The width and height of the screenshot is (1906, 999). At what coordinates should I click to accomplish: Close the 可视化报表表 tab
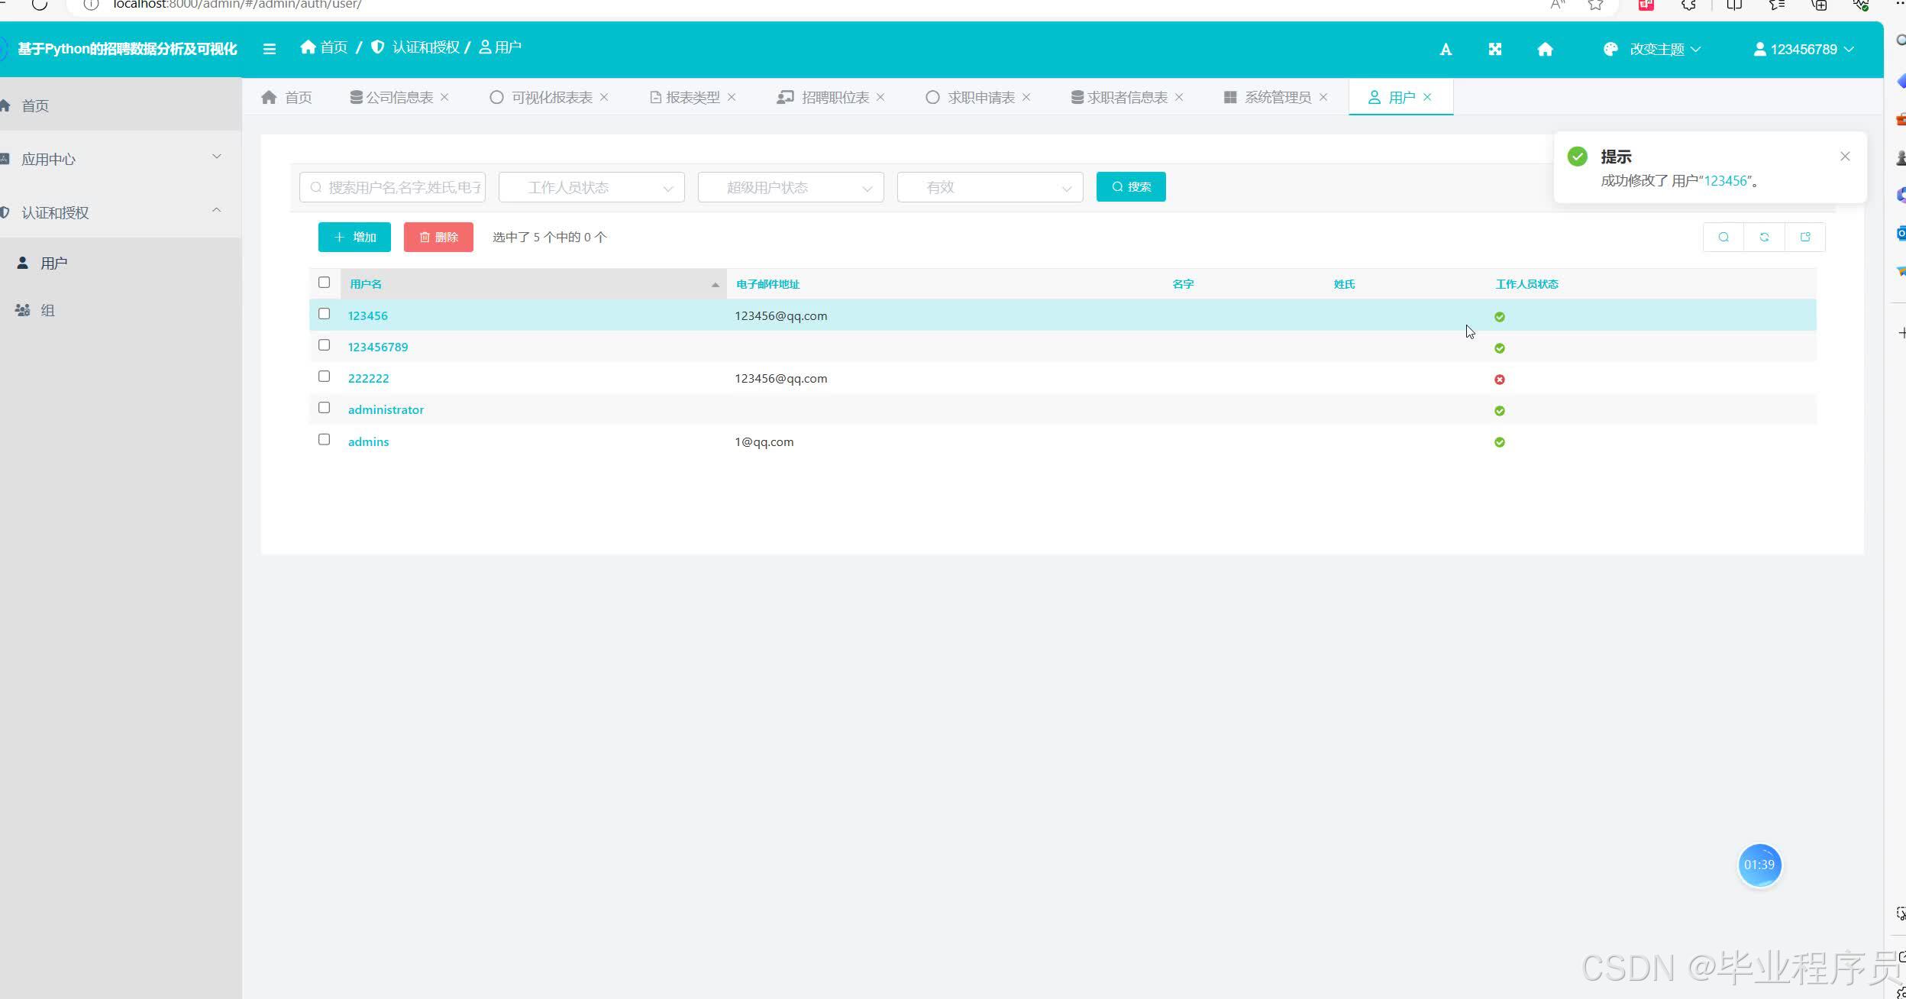(604, 97)
